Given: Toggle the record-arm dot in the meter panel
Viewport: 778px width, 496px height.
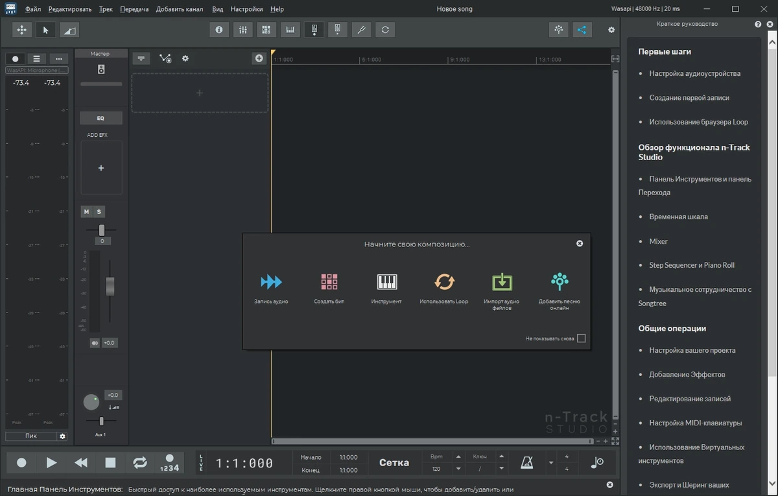Looking at the screenshot, I should click(16, 58).
